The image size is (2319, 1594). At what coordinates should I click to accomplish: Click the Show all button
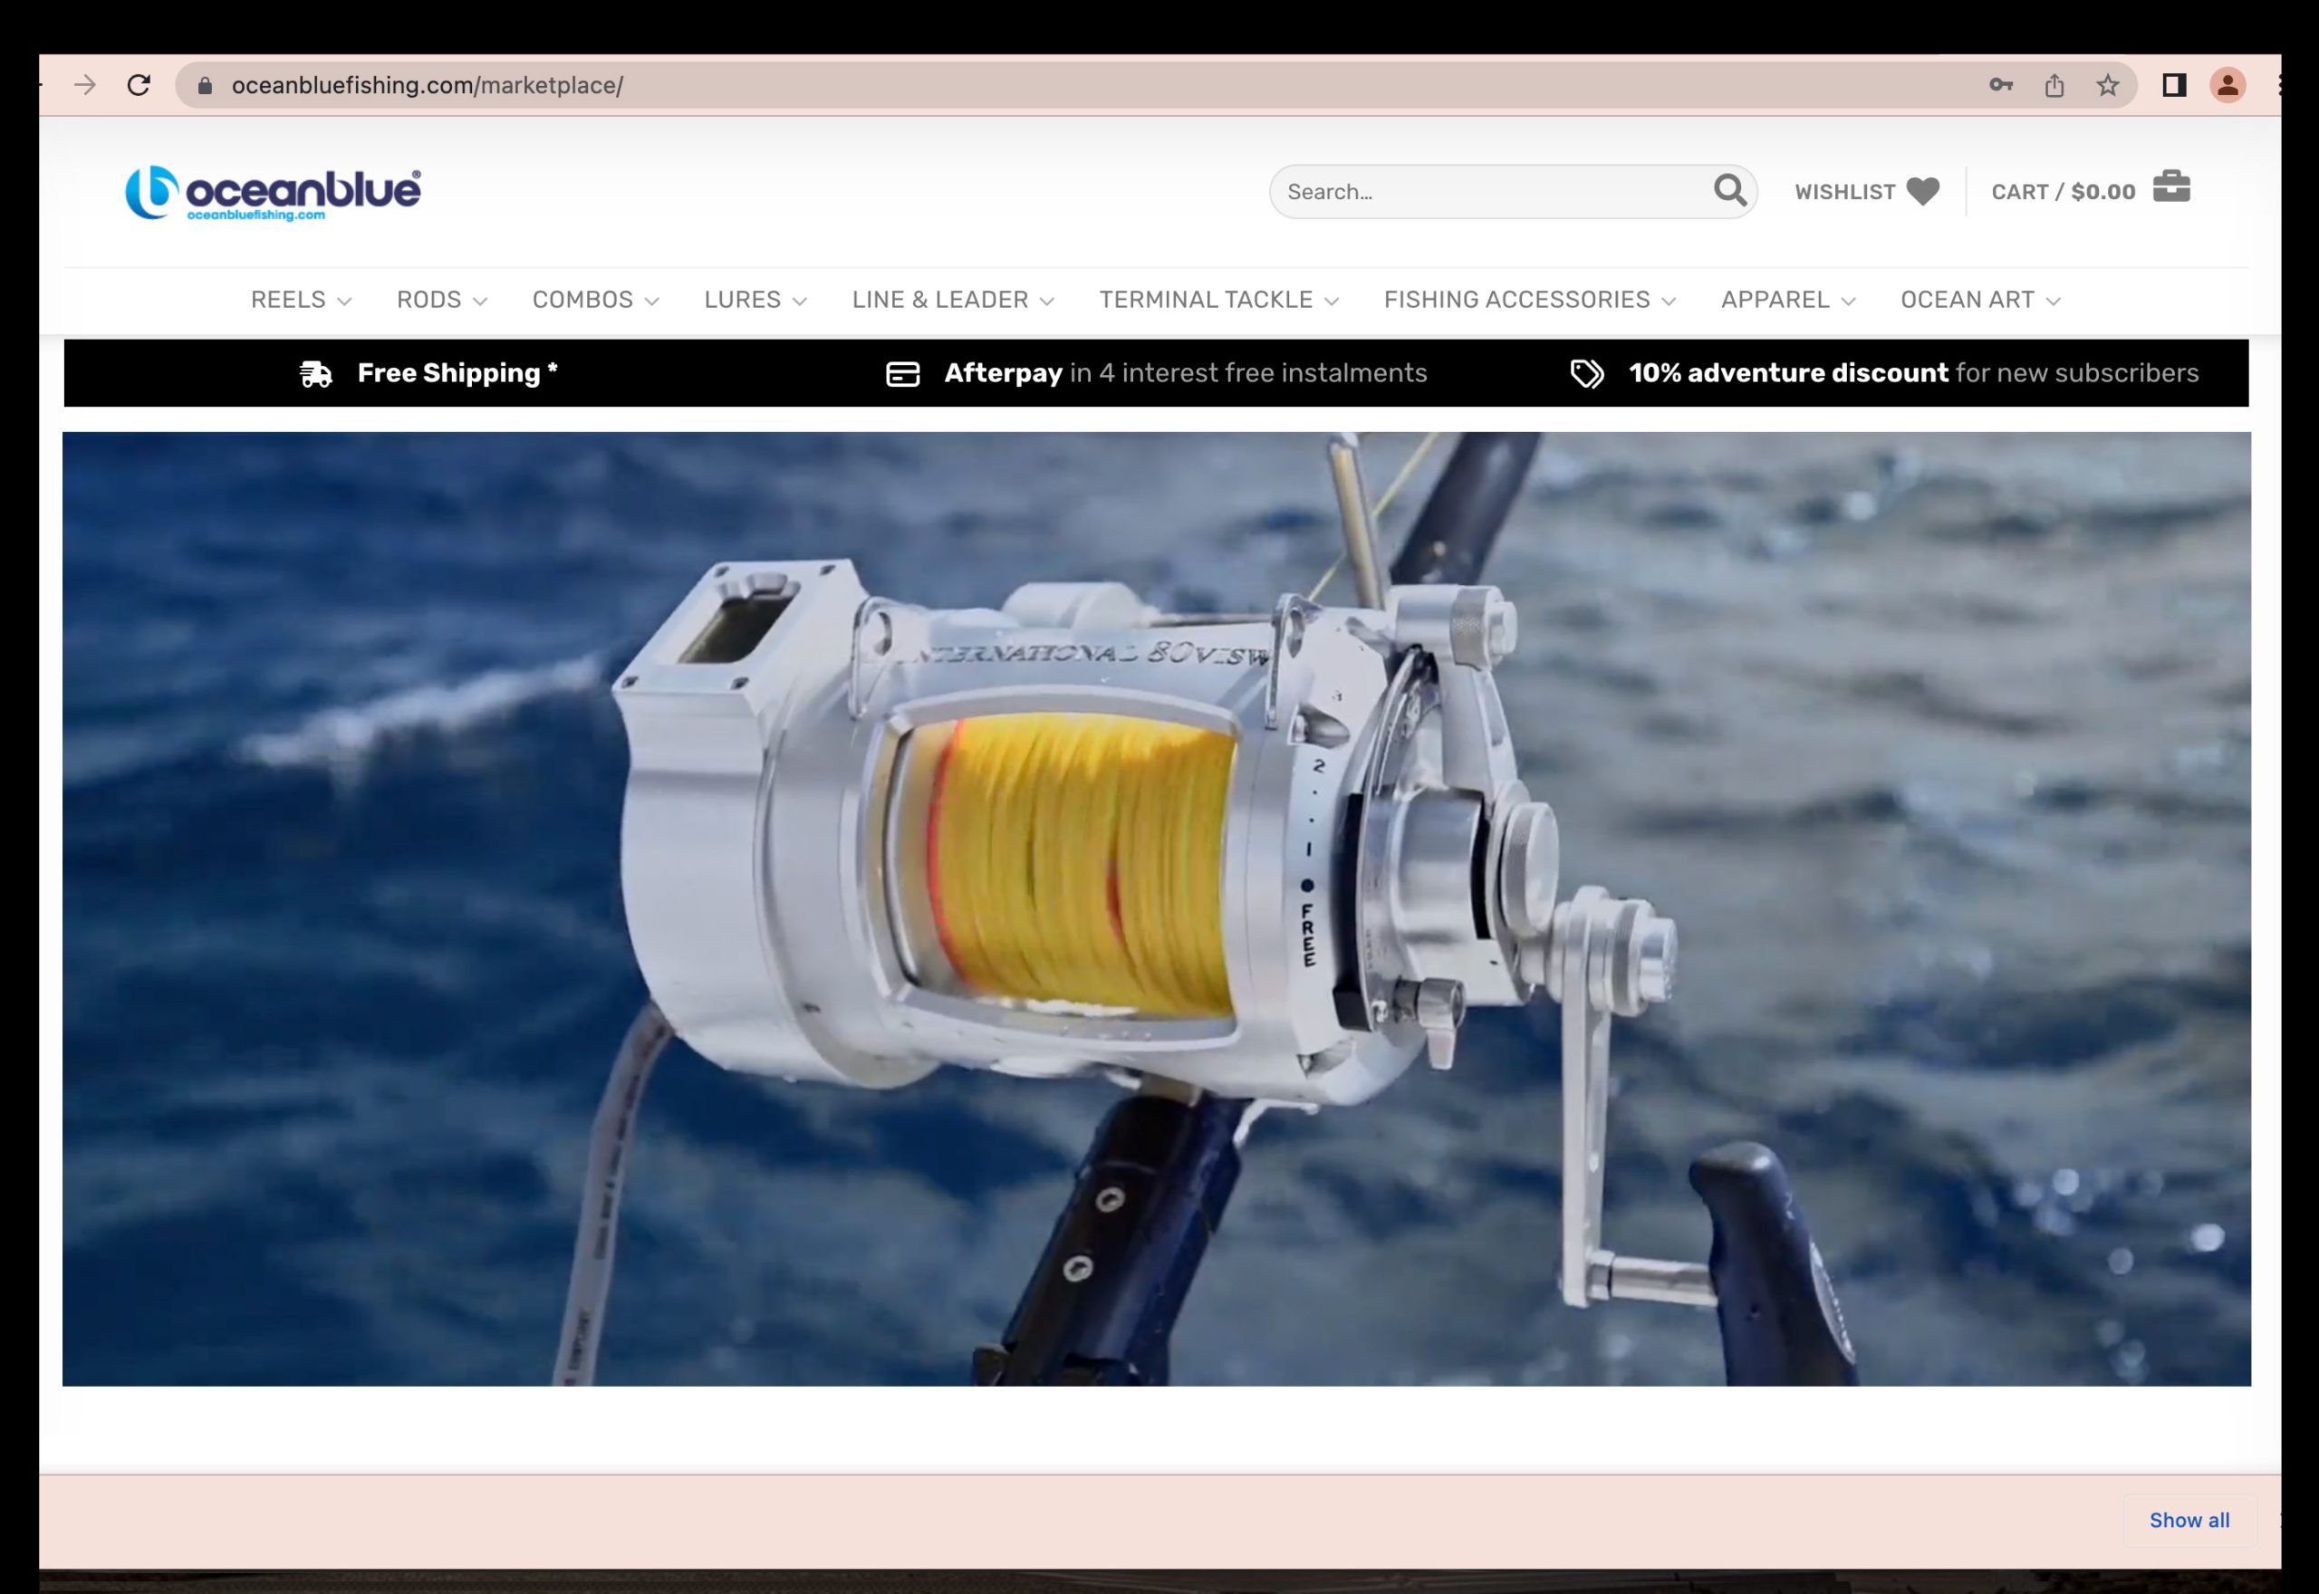(x=2189, y=1519)
